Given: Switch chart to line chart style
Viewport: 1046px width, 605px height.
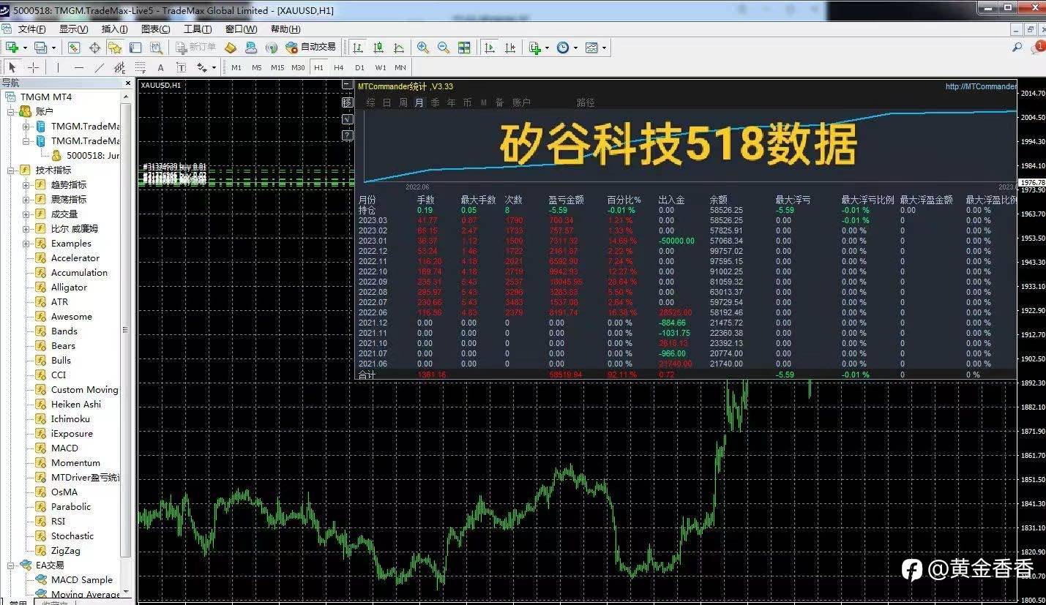Looking at the screenshot, I should [399, 48].
